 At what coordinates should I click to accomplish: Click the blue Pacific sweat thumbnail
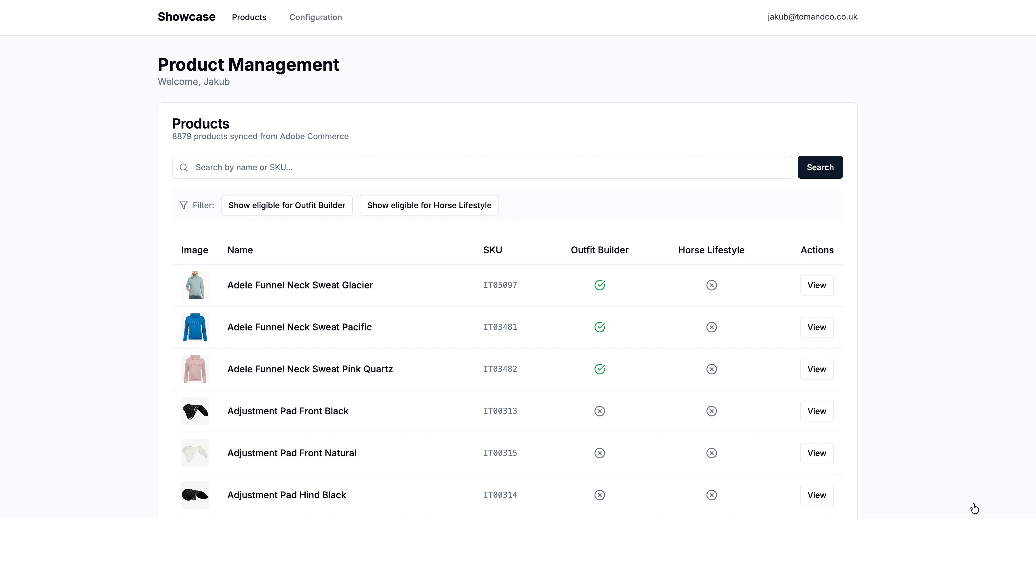tap(195, 327)
